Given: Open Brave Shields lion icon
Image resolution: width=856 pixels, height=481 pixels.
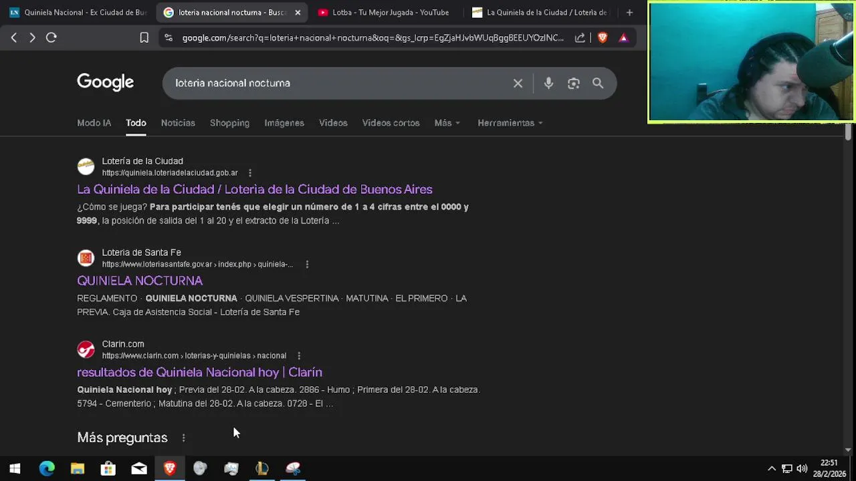Looking at the screenshot, I should coord(603,38).
